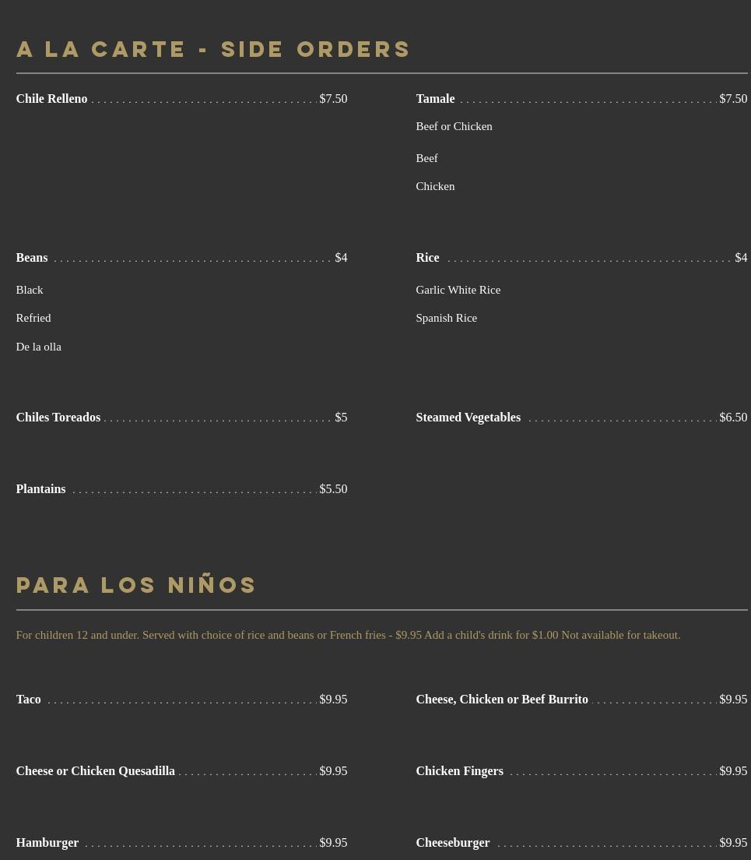Viewport: 751px width, 860px height.
Task: Open the Steamed Vegetables item
Action: click(468, 418)
